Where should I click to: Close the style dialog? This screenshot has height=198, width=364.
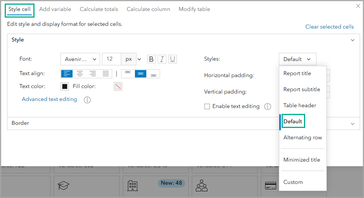[358, 6]
